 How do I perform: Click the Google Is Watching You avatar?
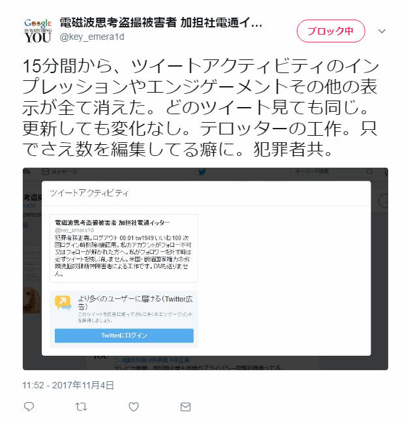pyautogui.click(x=38, y=31)
